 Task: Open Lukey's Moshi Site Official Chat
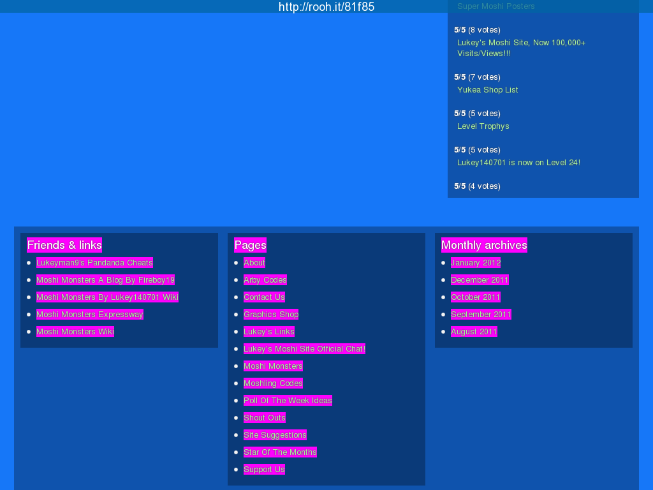click(x=304, y=349)
